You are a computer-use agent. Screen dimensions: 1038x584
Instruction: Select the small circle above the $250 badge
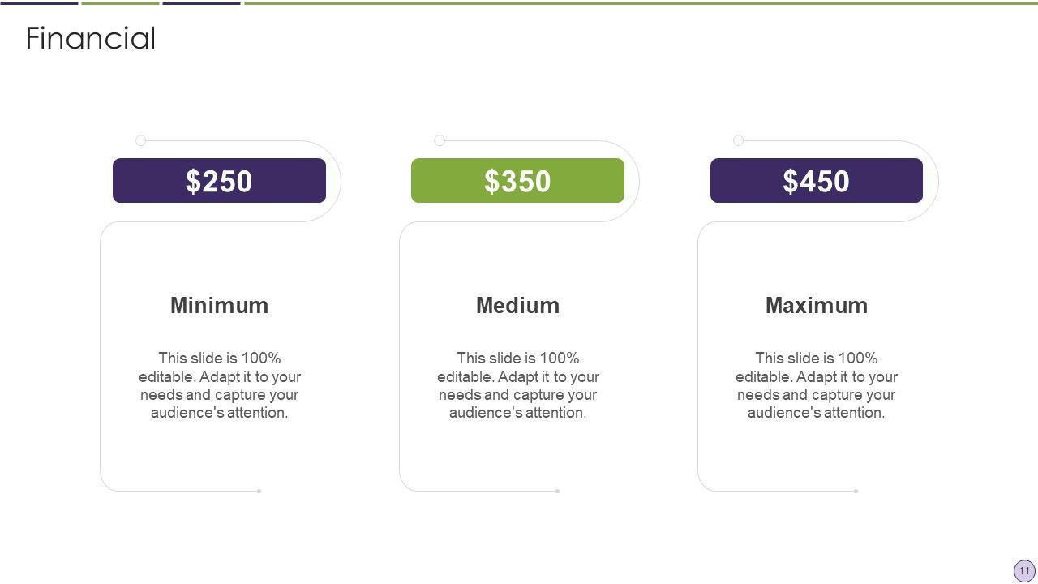140,140
